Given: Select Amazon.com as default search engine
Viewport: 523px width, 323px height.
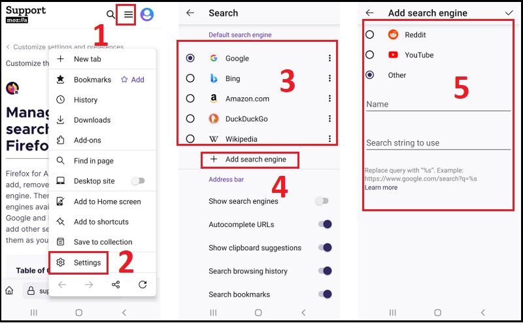Looking at the screenshot, I should tap(190, 99).
